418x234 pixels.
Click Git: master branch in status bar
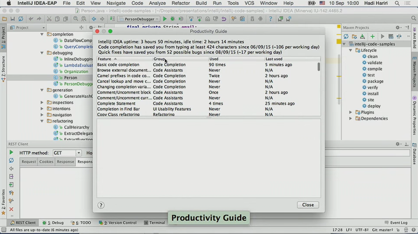383,230
